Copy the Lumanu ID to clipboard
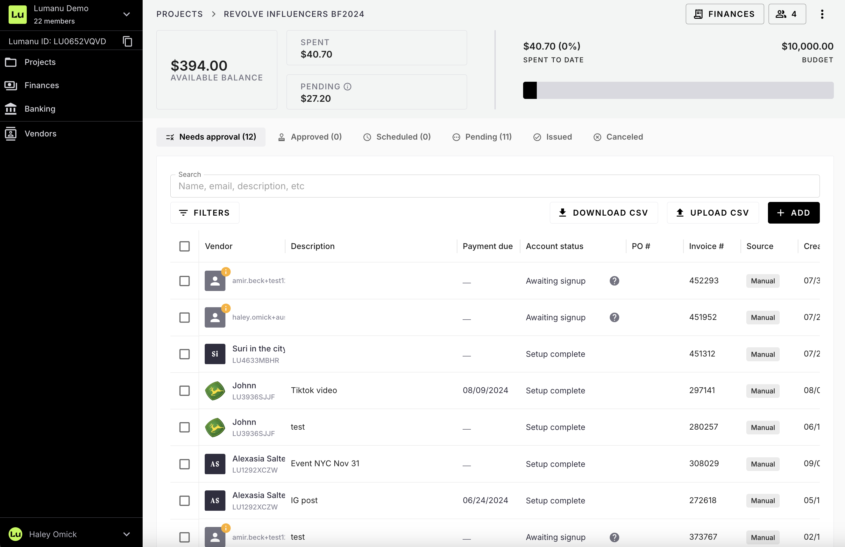The image size is (845, 547). [127, 41]
